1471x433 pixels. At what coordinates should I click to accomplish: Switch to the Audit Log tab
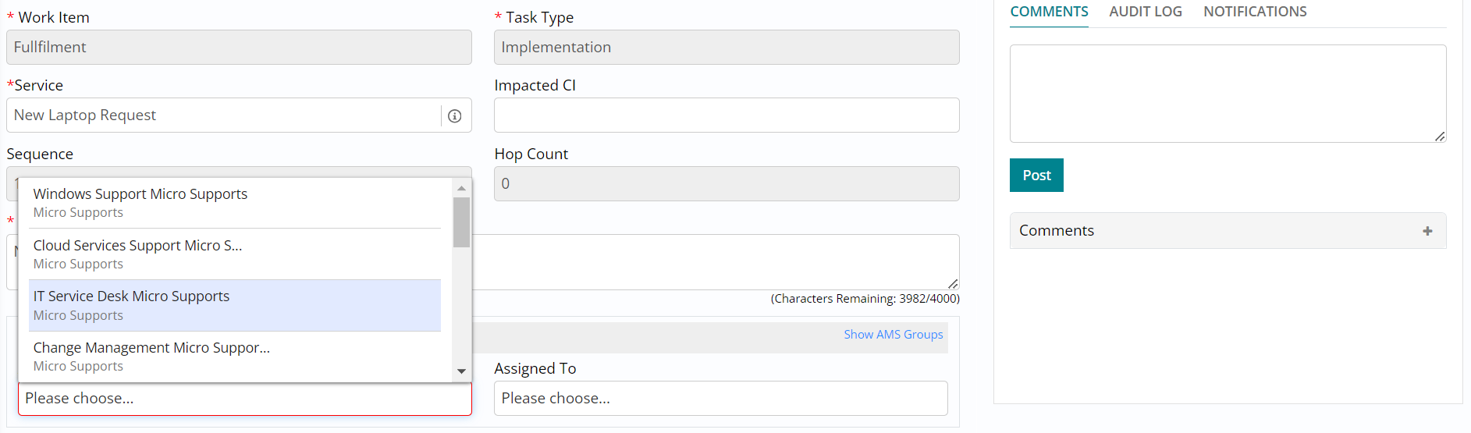(1145, 12)
